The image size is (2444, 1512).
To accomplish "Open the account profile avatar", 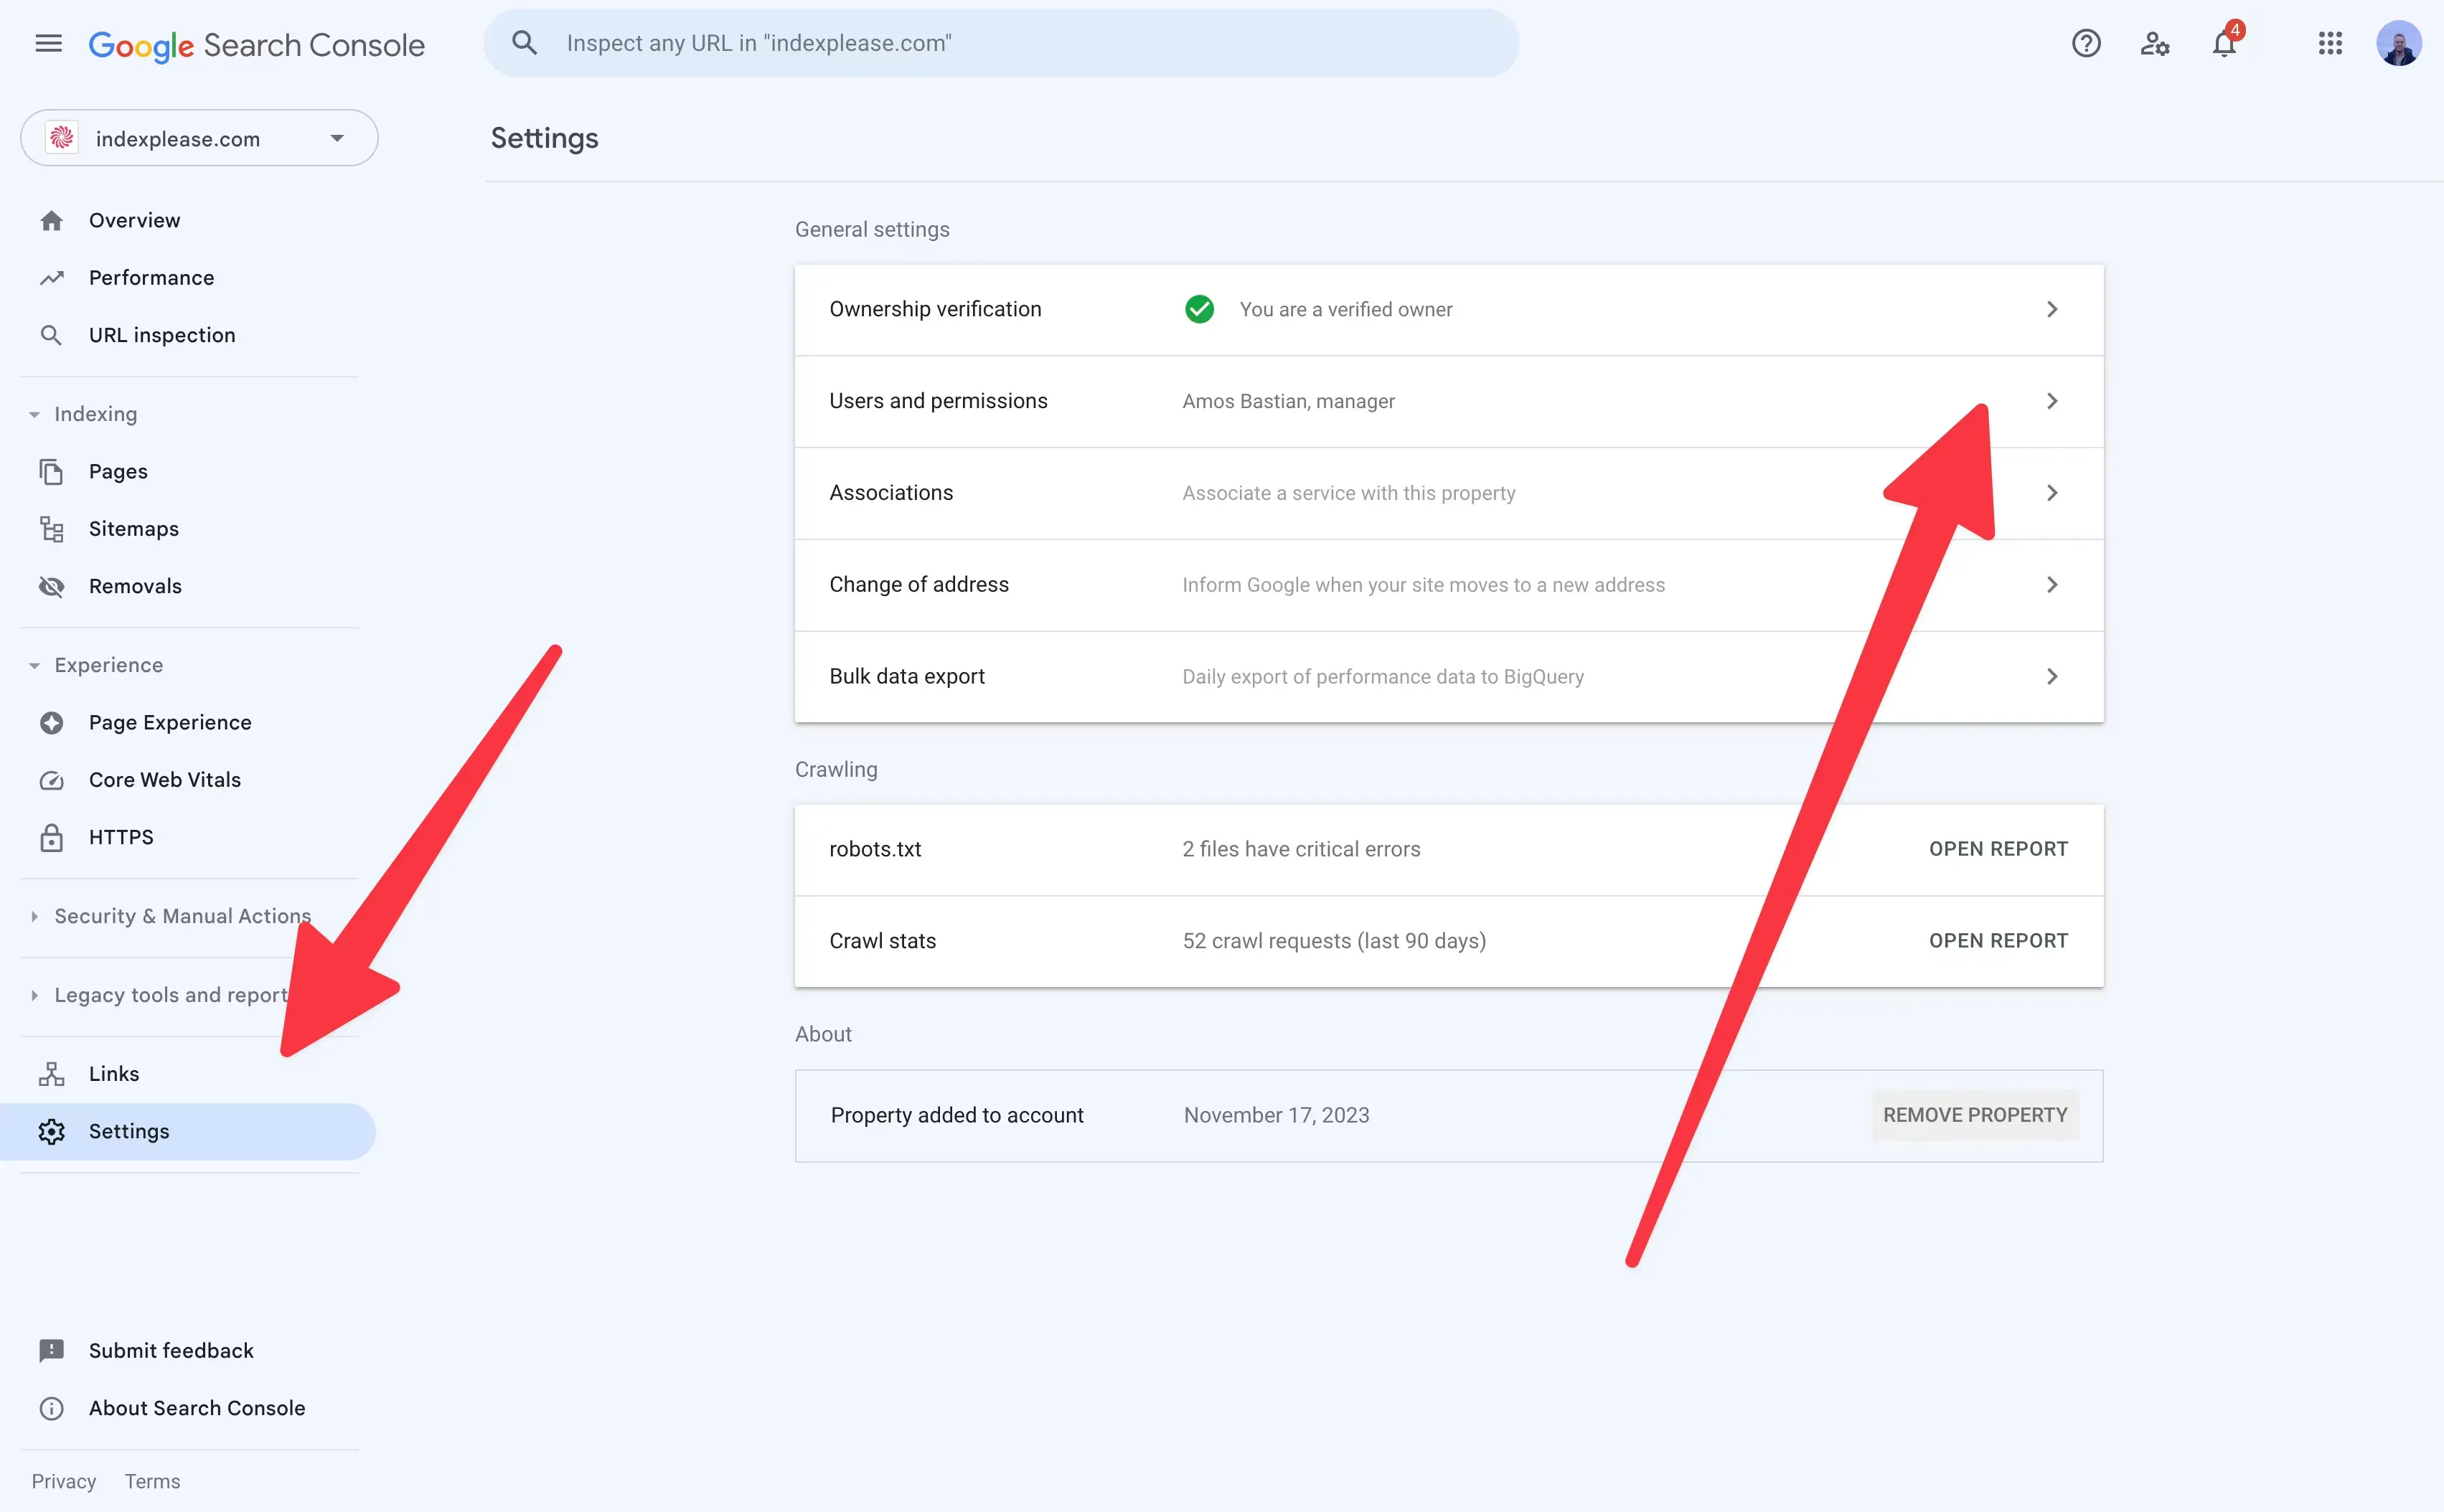I will 2399,43.
